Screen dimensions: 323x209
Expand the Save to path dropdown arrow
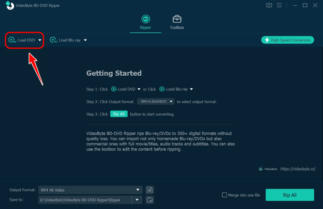[137, 200]
